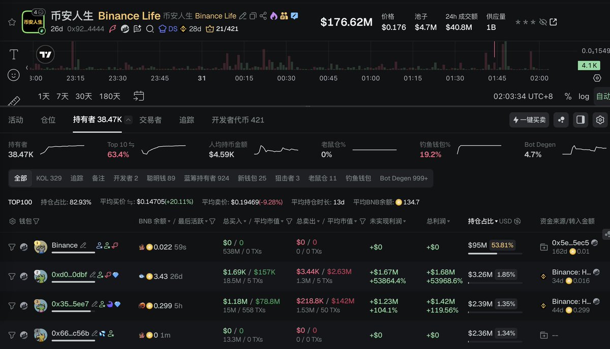Expand the chevron next to 持有者 38.47K
Screen dimensions: 610x349
tap(129, 120)
